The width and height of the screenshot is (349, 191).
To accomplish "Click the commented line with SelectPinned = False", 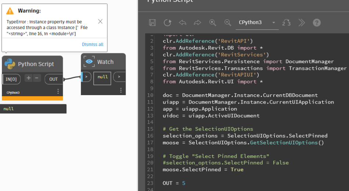I will click(226, 163).
